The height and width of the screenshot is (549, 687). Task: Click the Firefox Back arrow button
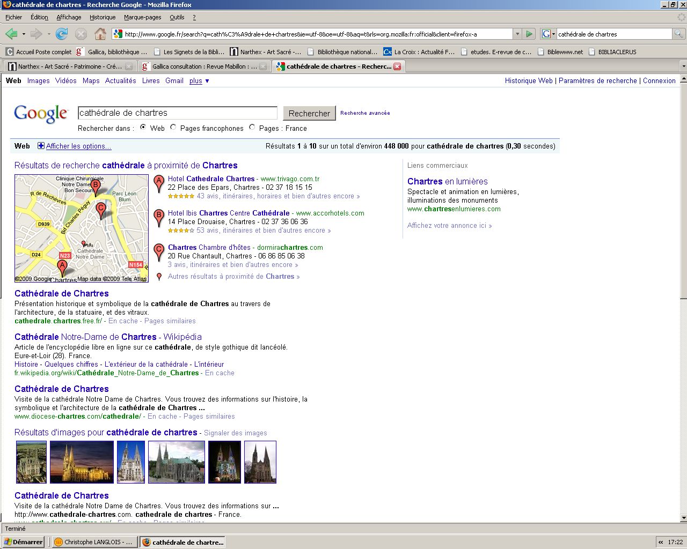(x=11, y=34)
